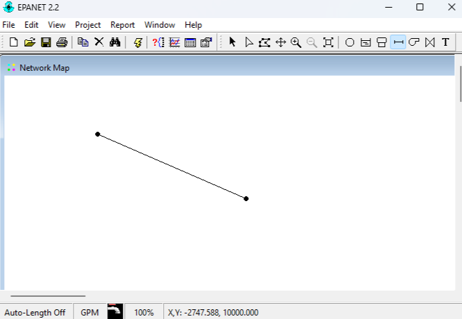Activate the Zoom In magnifier tool
Screen dimensions: 462x319
tap(296, 42)
